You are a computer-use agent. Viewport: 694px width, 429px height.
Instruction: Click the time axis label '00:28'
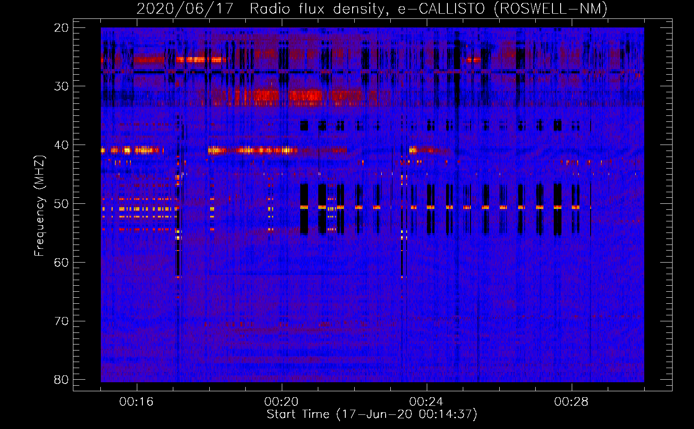click(x=571, y=402)
